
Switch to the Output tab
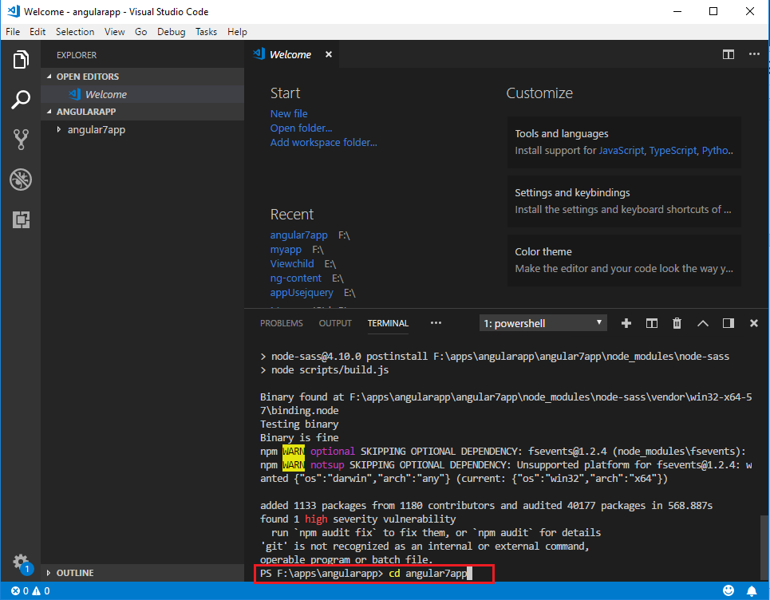coord(335,323)
